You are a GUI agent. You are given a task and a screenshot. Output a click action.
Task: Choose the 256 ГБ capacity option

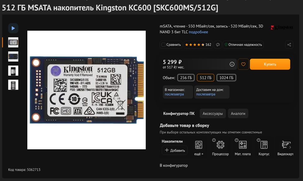click(186, 78)
